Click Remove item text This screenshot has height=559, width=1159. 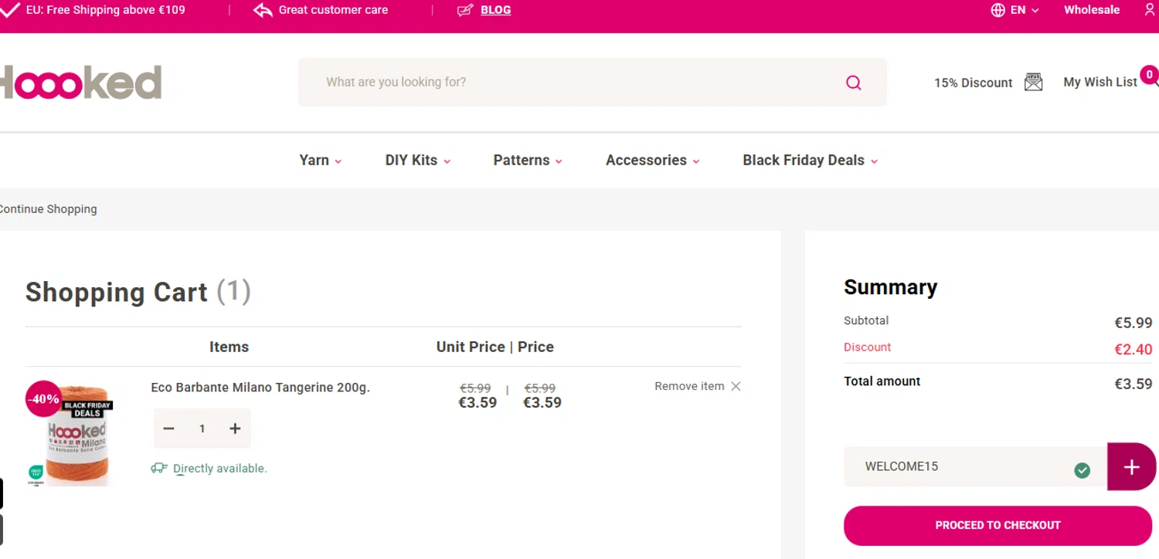(689, 386)
